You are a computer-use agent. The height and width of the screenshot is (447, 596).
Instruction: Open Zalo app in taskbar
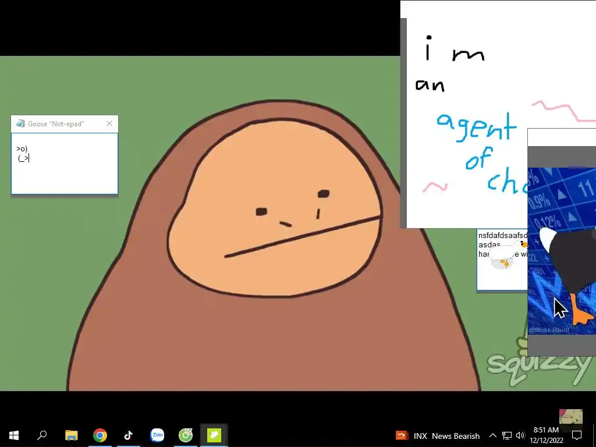[x=157, y=435]
